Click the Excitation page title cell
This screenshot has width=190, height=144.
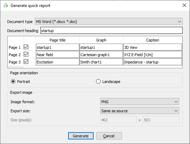click(x=58, y=62)
